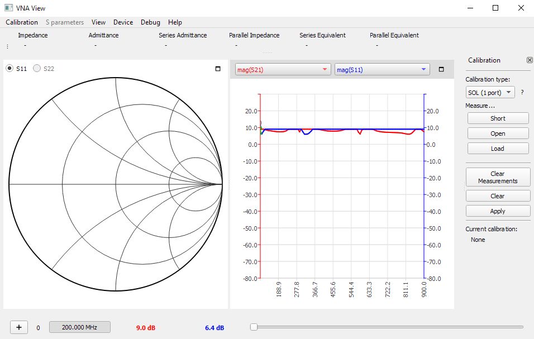
Task: Click the Clear calibration button
Action: click(498, 196)
